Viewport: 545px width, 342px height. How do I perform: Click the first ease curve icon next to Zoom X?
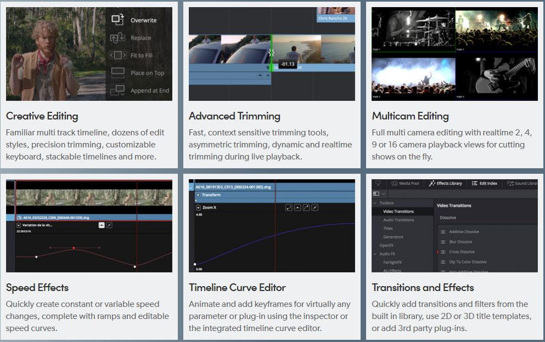point(289,208)
